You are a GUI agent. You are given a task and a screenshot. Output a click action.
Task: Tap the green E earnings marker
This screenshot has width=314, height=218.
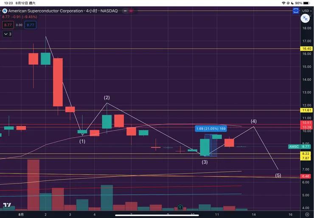coord(180,207)
